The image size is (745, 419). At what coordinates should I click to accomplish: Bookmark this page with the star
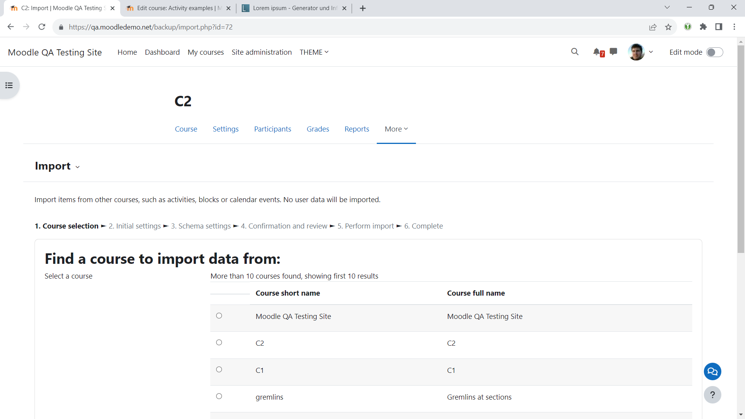click(x=668, y=27)
